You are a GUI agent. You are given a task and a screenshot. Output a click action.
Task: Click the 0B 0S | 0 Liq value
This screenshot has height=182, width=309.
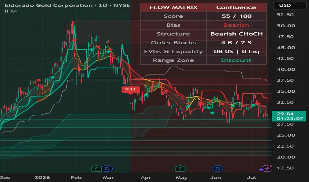click(x=236, y=51)
